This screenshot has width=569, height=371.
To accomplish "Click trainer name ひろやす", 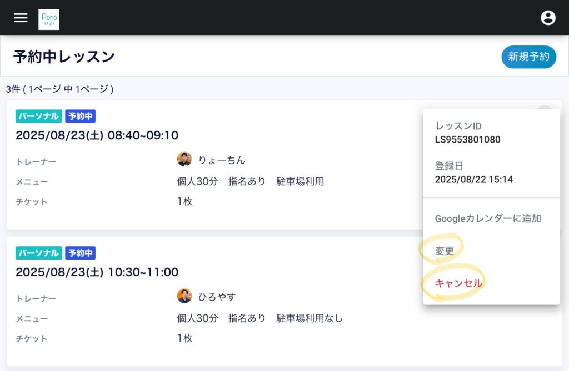I will (217, 297).
